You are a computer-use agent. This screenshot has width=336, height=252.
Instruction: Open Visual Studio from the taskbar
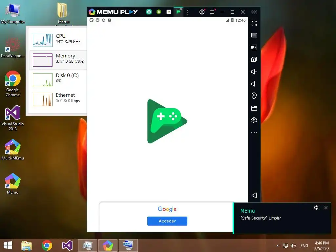click(67, 245)
